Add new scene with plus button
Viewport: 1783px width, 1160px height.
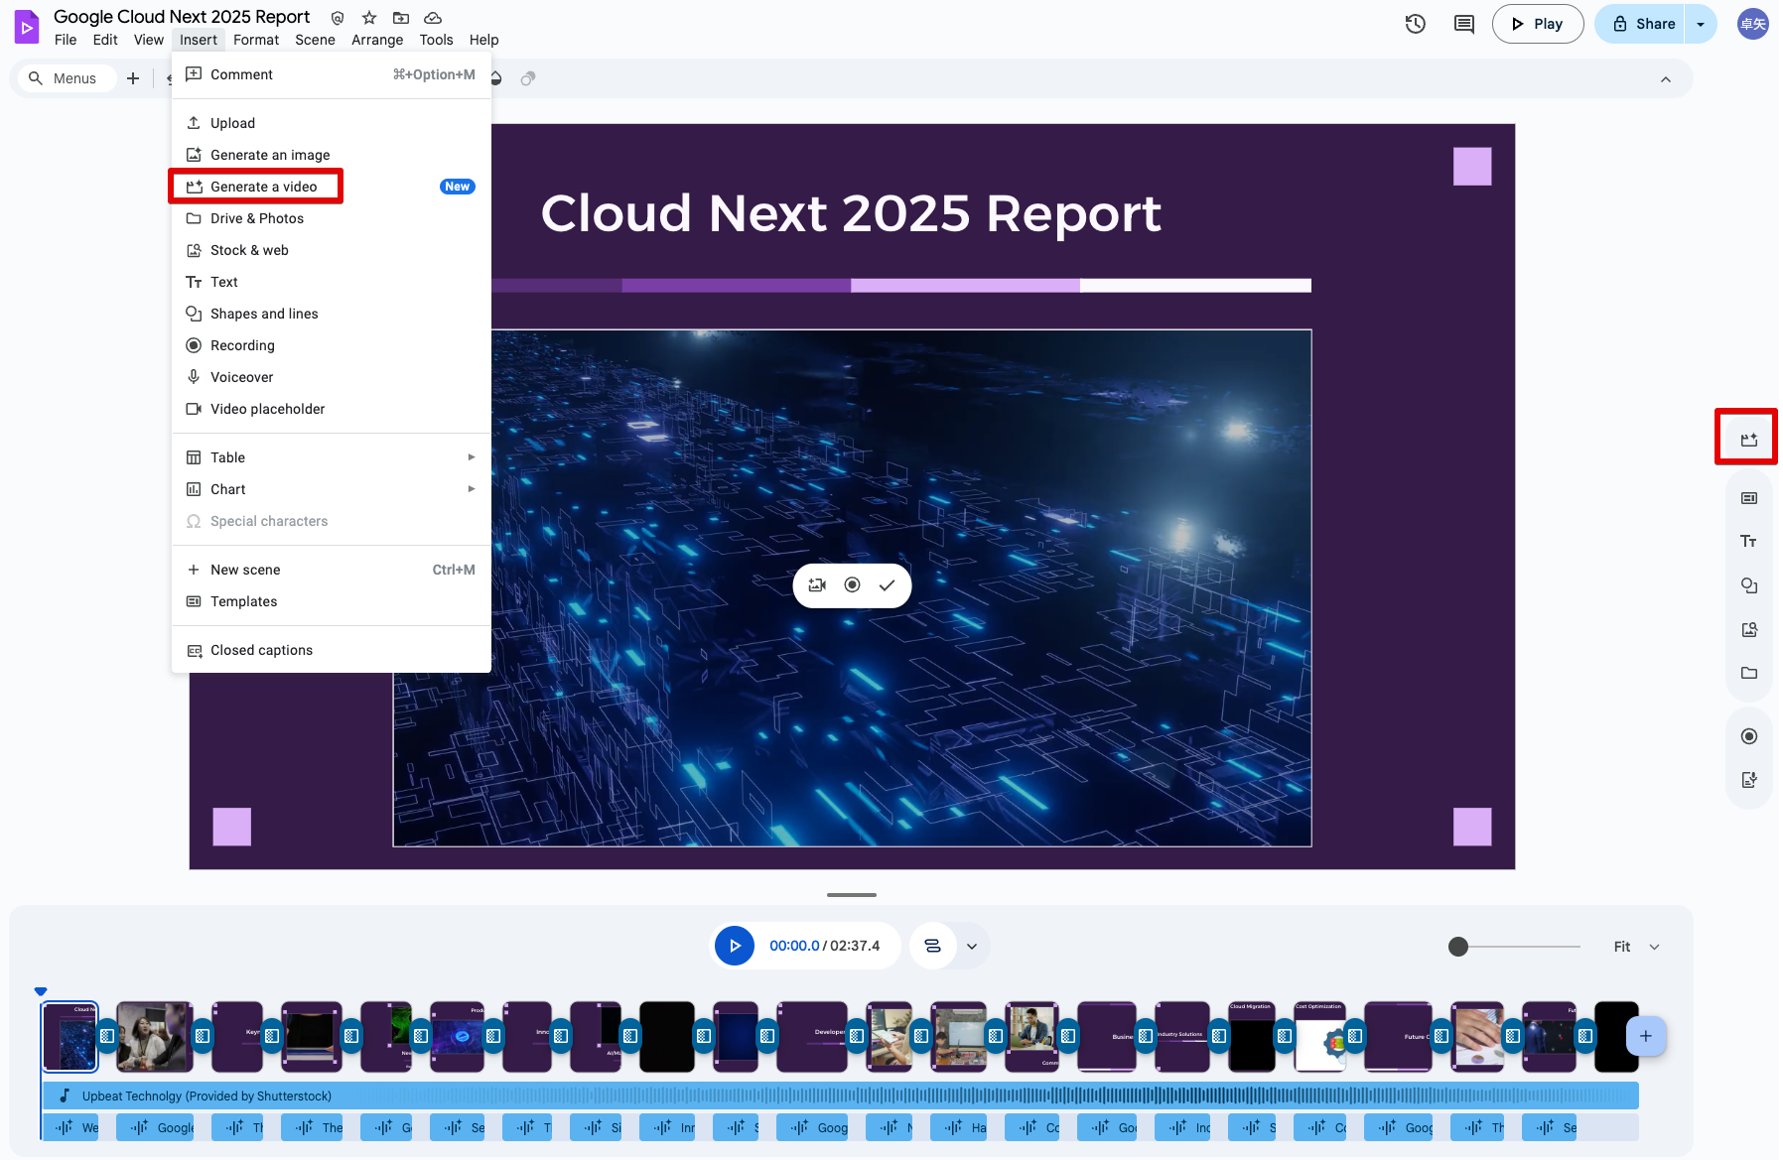point(1645,1036)
